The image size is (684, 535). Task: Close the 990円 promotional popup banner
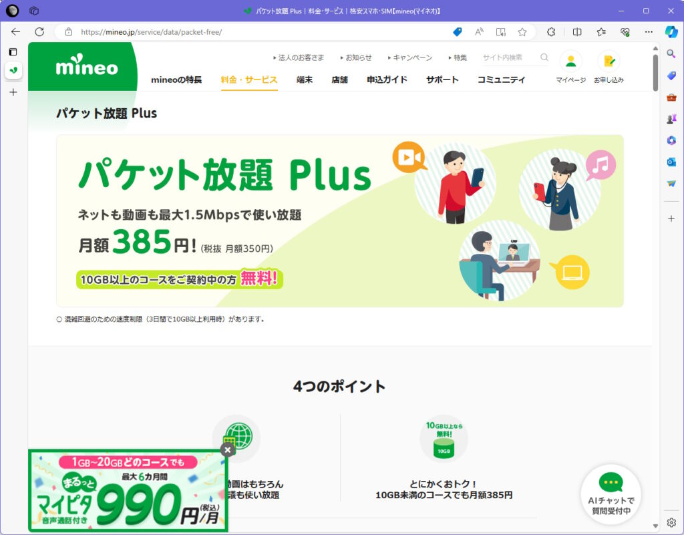tap(227, 450)
